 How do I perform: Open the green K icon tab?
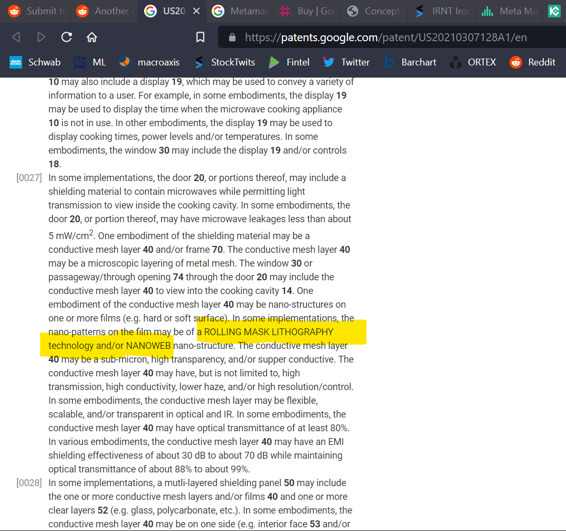(x=554, y=11)
